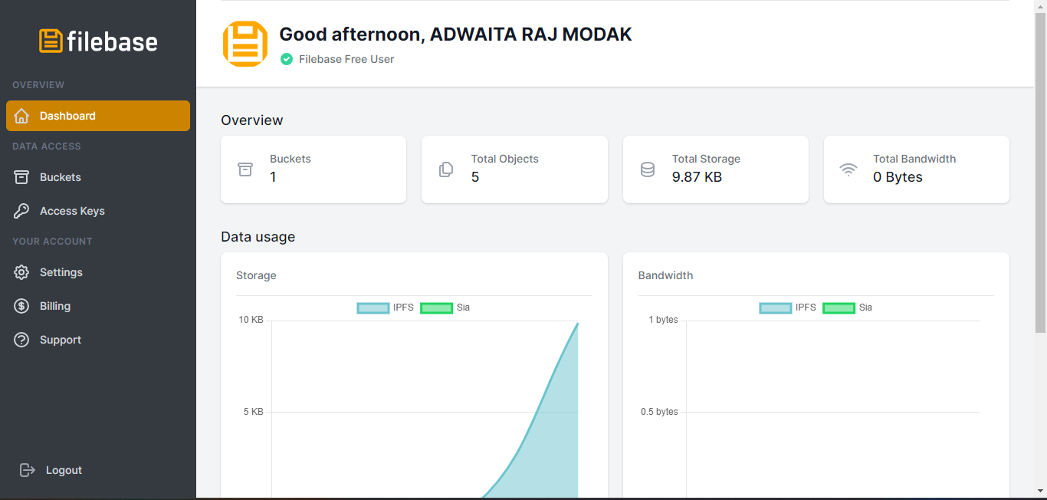Click the green verified checkmark icon
Screen dimensions: 1047x500
click(x=287, y=59)
